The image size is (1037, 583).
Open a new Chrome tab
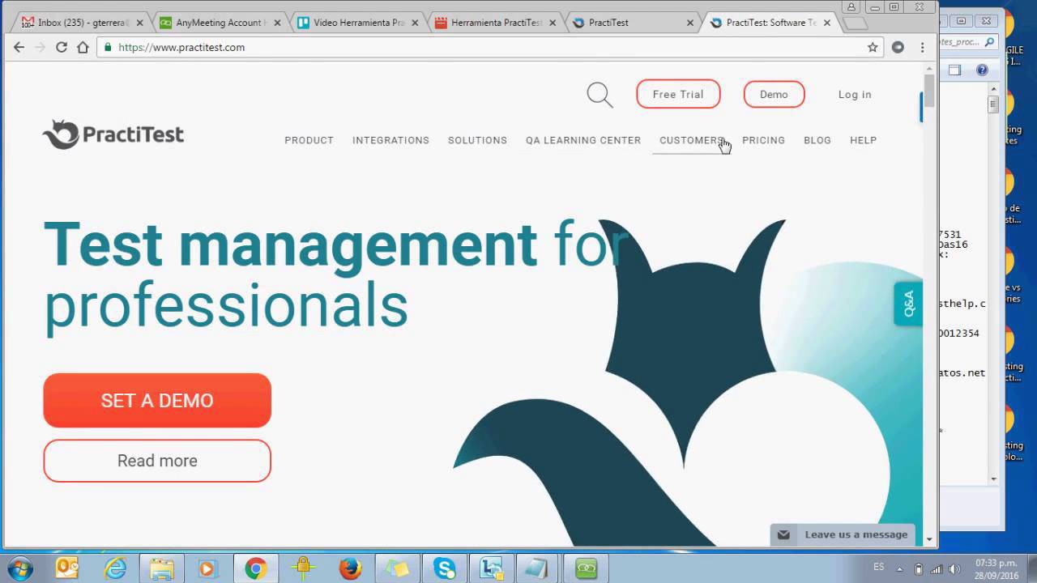pyautogui.click(x=856, y=23)
